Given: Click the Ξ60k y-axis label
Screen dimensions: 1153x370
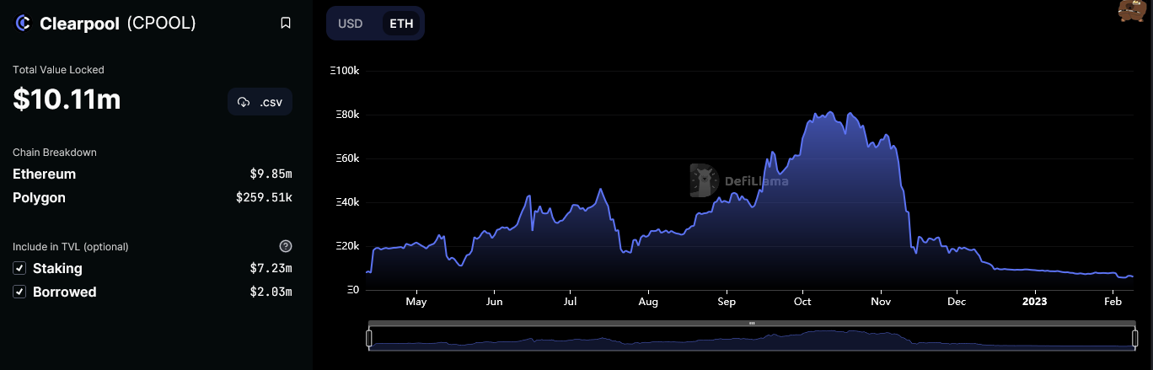Looking at the screenshot, I should point(347,158).
